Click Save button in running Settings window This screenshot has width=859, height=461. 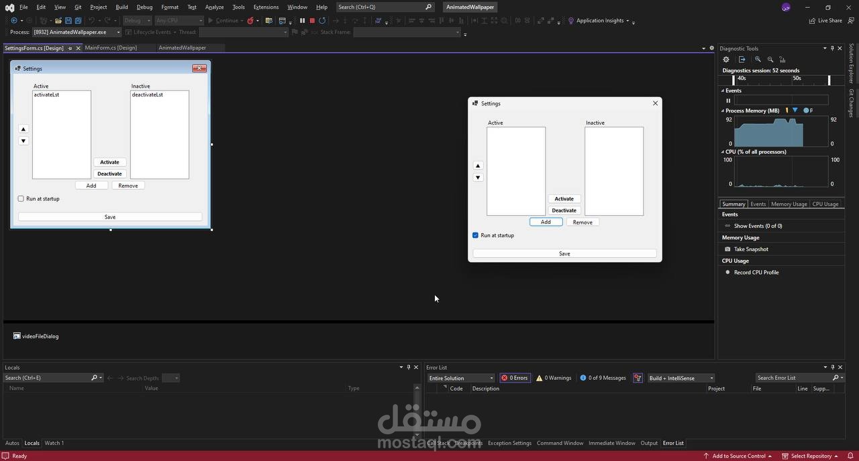coord(564,253)
